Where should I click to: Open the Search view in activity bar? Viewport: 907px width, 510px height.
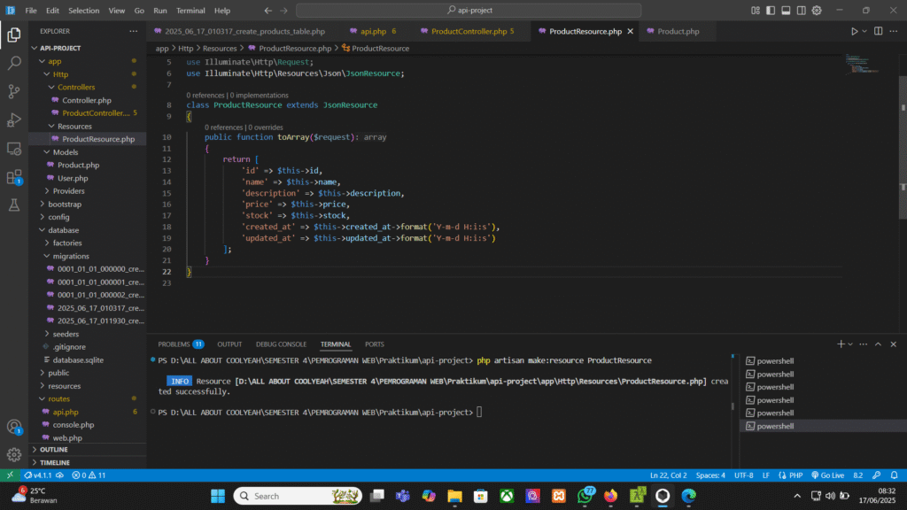click(14, 64)
